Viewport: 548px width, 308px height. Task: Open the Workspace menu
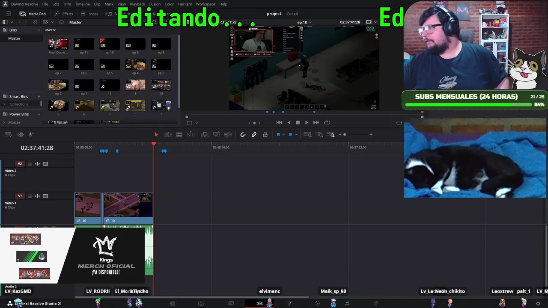(x=205, y=4)
